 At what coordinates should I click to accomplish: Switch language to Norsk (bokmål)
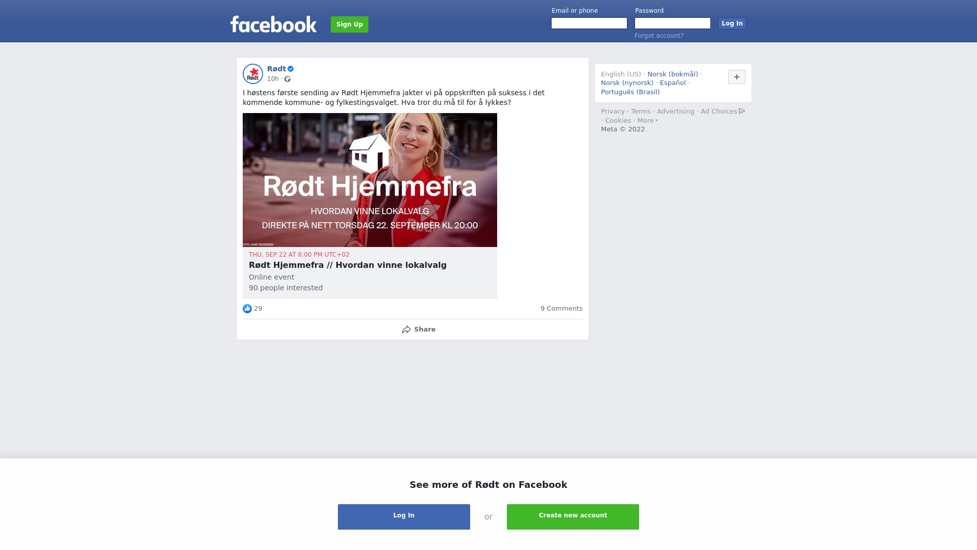coord(673,74)
